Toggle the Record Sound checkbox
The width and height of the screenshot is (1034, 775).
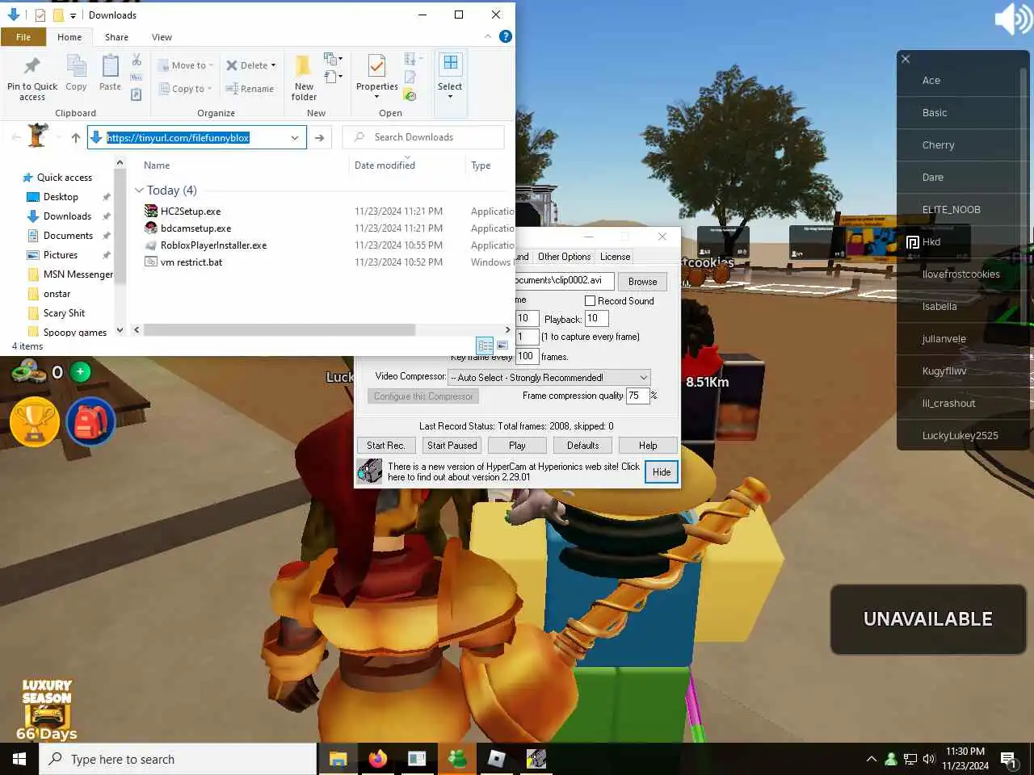click(590, 301)
